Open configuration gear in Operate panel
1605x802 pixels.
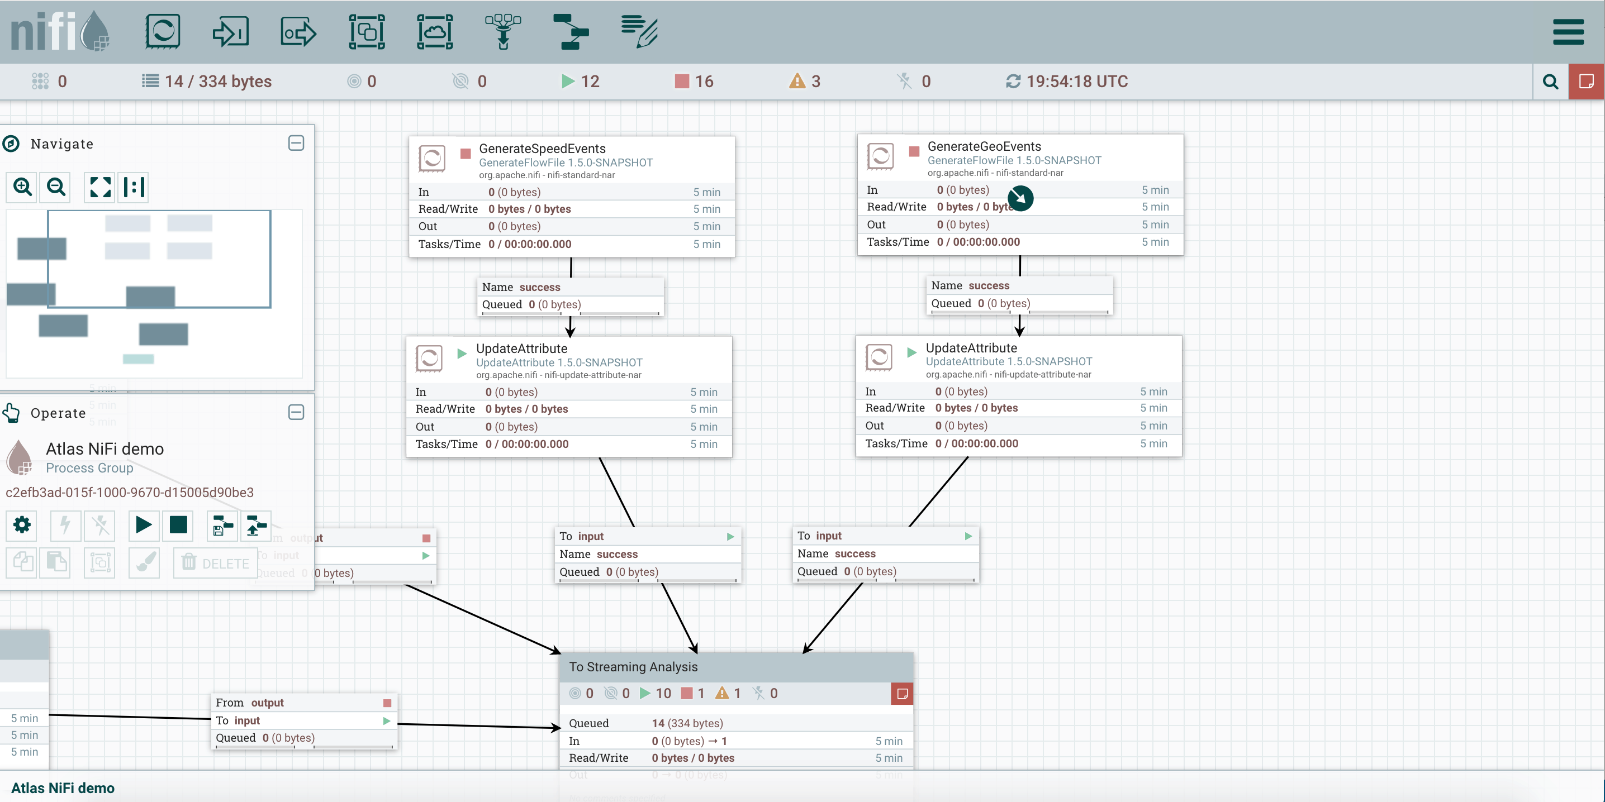[x=22, y=525]
